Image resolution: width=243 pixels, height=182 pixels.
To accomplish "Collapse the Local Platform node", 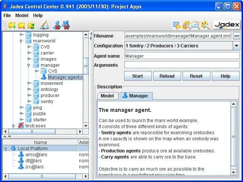I will point(6,149).
